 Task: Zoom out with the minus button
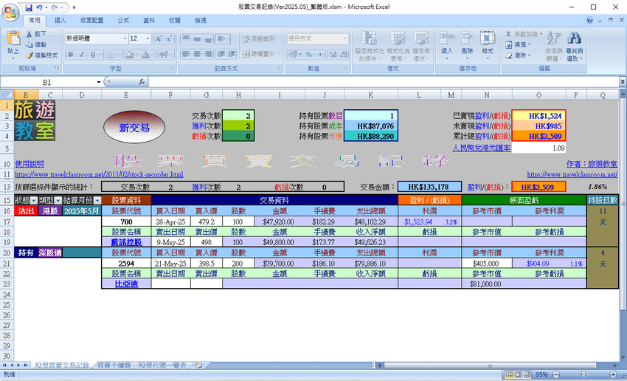pyautogui.click(x=555, y=375)
